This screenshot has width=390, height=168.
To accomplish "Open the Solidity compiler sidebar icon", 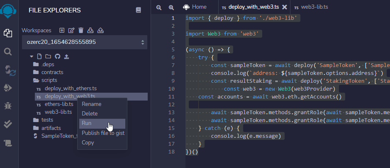I will 10,70.
